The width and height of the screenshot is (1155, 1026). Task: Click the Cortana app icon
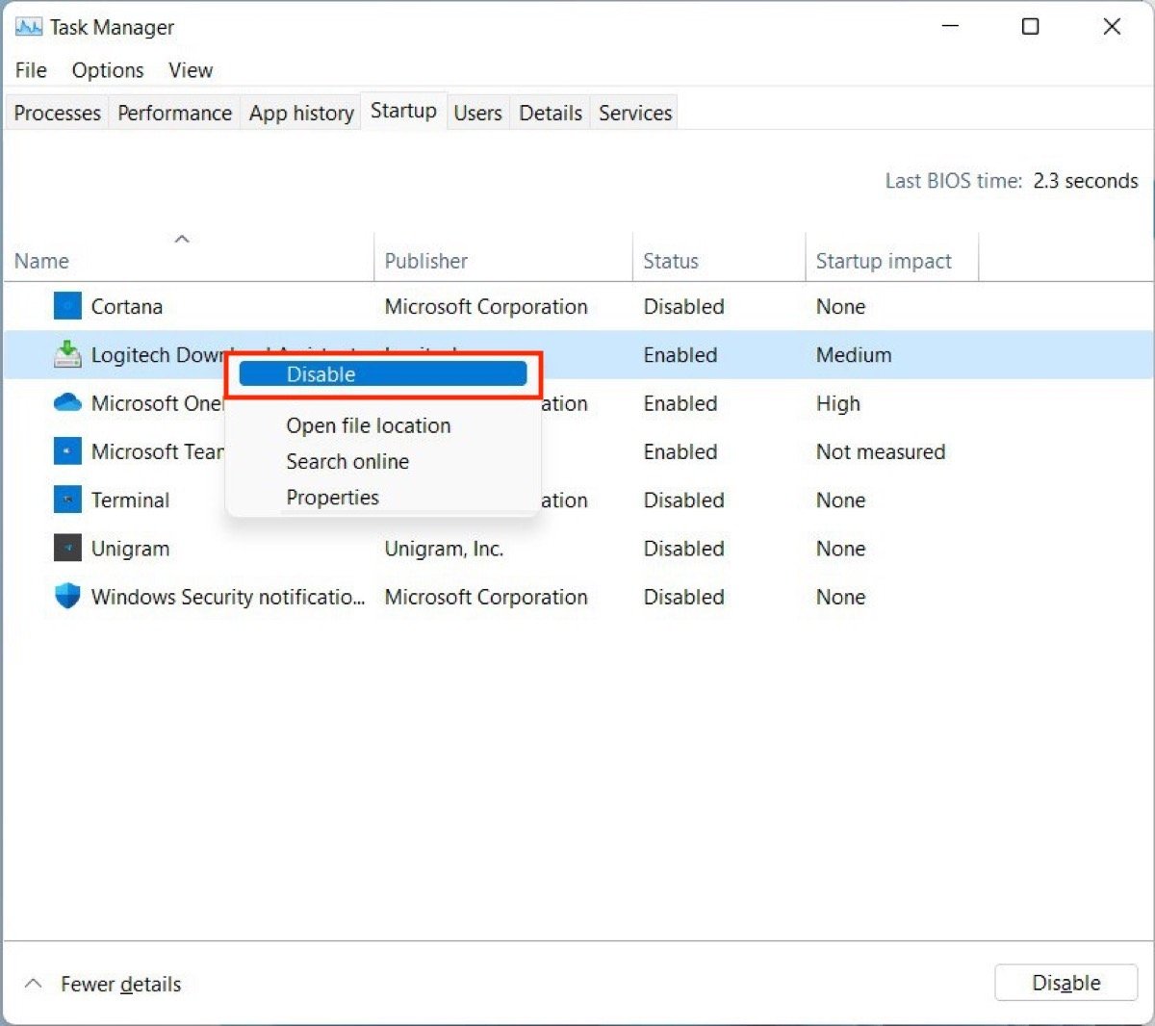[x=67, y=307]
